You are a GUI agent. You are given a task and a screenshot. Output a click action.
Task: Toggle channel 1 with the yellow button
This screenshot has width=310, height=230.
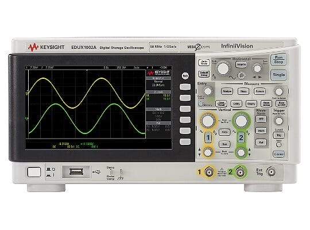(x=208, y=137)
